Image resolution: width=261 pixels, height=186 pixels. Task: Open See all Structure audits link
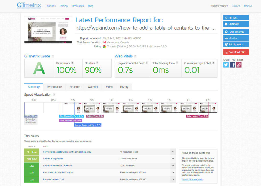[x=193, y=180]
